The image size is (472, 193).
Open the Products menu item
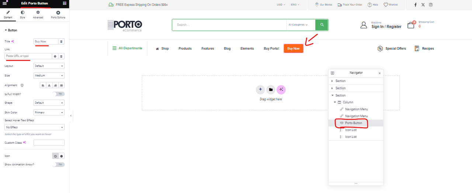tap(185, 49)
